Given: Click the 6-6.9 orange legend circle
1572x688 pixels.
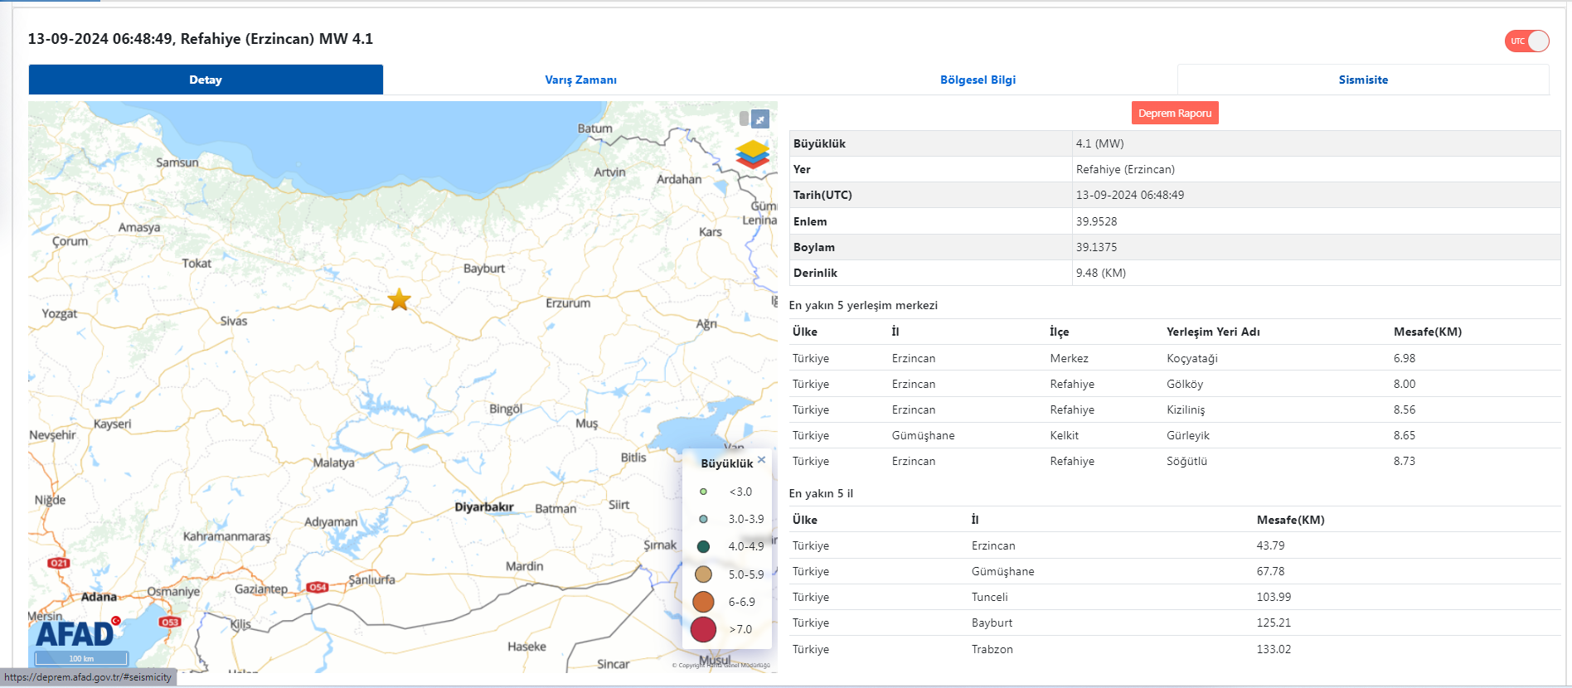Looking at the screenshot, I should [x=703, y=602].
